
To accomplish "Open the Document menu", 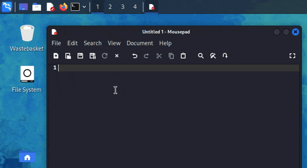I will tap(140, 43).
